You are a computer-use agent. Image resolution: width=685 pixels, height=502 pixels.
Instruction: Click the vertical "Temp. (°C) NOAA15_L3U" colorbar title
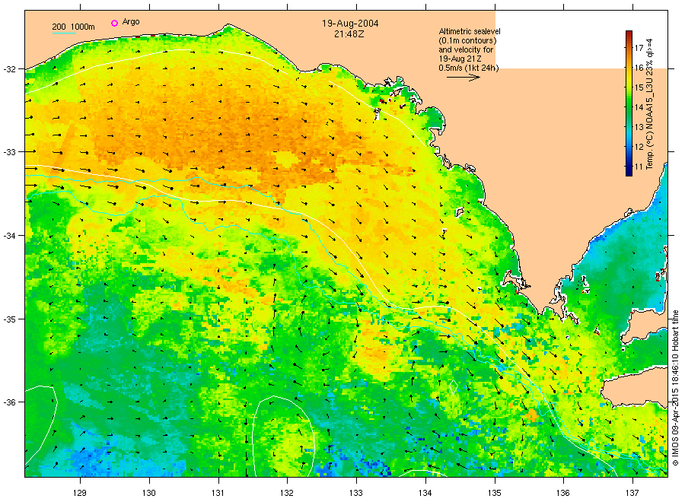(x=650, y=104)
